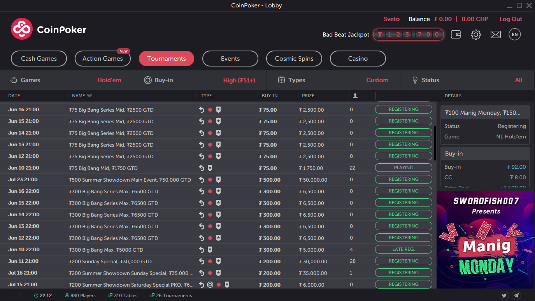Screen dimensions: 535x301
Task: Click the CoinPoker logo
Action: tap(49, 29)
